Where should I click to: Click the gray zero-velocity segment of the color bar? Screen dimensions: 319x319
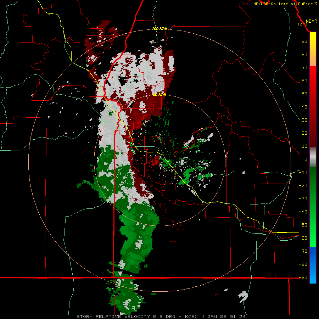tap(313, 157)
